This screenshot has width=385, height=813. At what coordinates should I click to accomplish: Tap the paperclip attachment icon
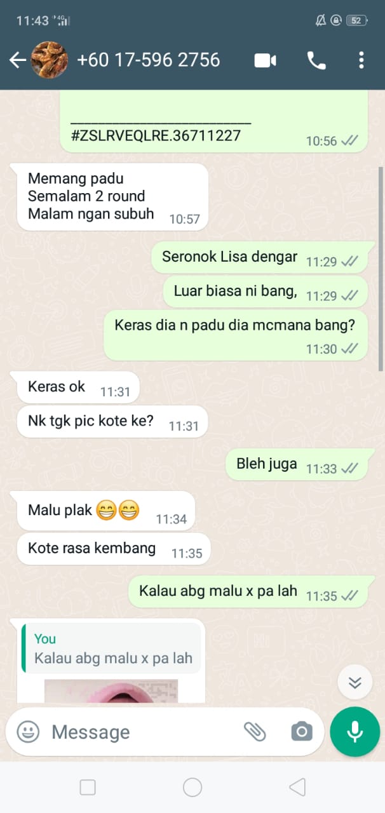click(255, 732)
